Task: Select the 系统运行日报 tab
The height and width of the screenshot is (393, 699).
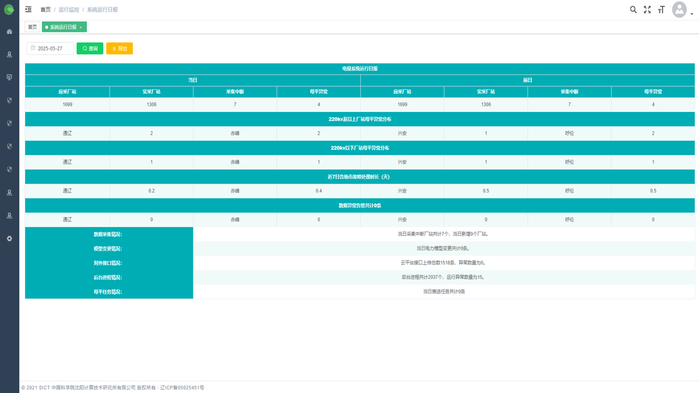Action: (63, 27)
